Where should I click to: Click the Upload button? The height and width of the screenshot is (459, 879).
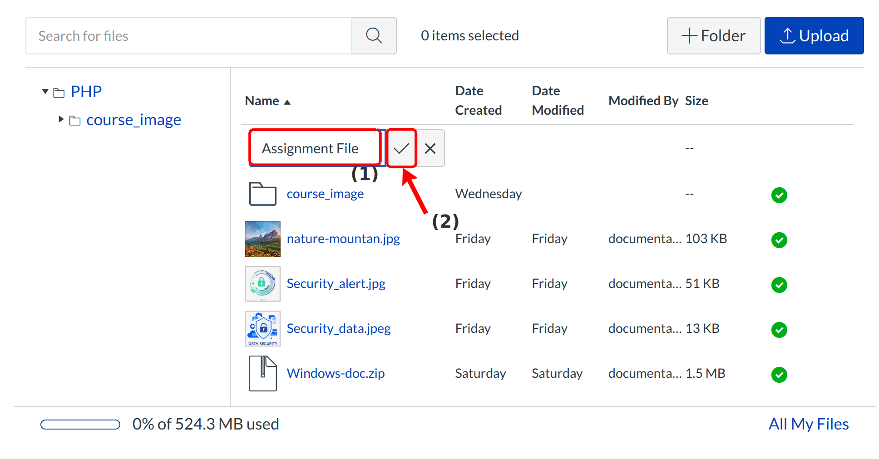(814, 35)
